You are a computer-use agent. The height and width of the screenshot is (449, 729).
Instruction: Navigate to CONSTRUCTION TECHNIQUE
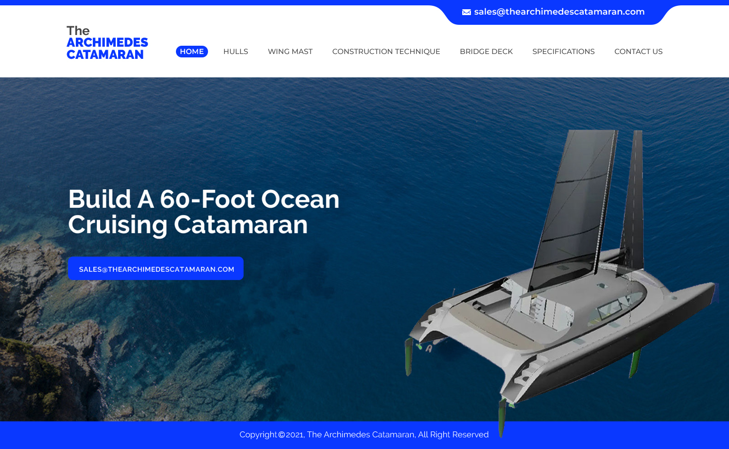click(x=386, y=52)
